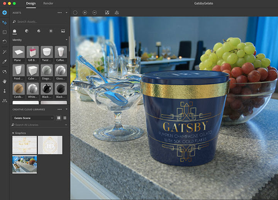The width and height of the screenshot is (278, 200).
Task: Select the Dolly camera tool
Action: click(5, 91)
